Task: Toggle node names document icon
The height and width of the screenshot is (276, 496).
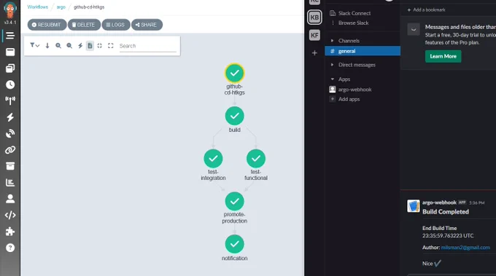Action: coord(90,46)
